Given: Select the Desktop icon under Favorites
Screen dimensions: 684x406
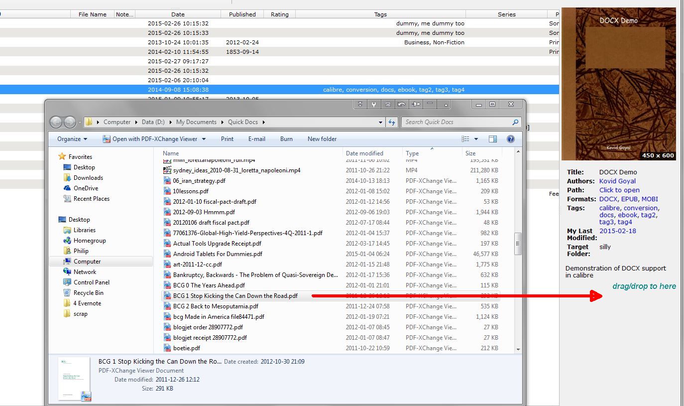Looking at the screenshot, I should 67,167.
